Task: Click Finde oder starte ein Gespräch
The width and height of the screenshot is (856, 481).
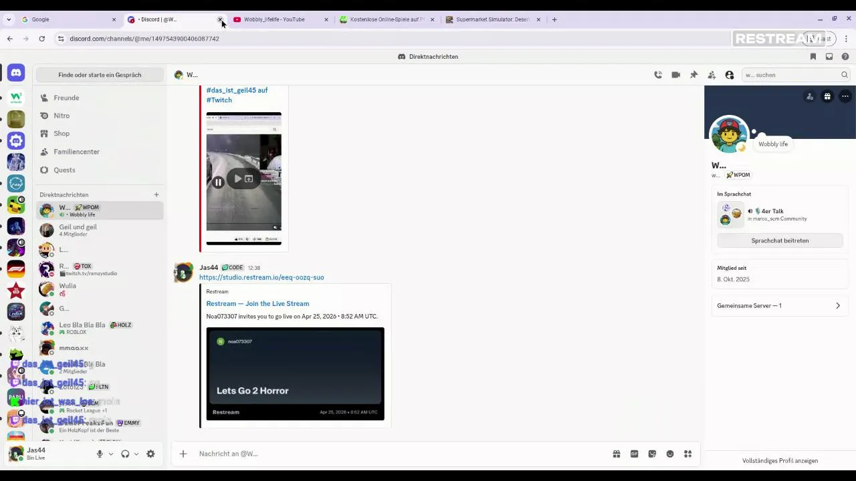Action: (x=100, y=75)
